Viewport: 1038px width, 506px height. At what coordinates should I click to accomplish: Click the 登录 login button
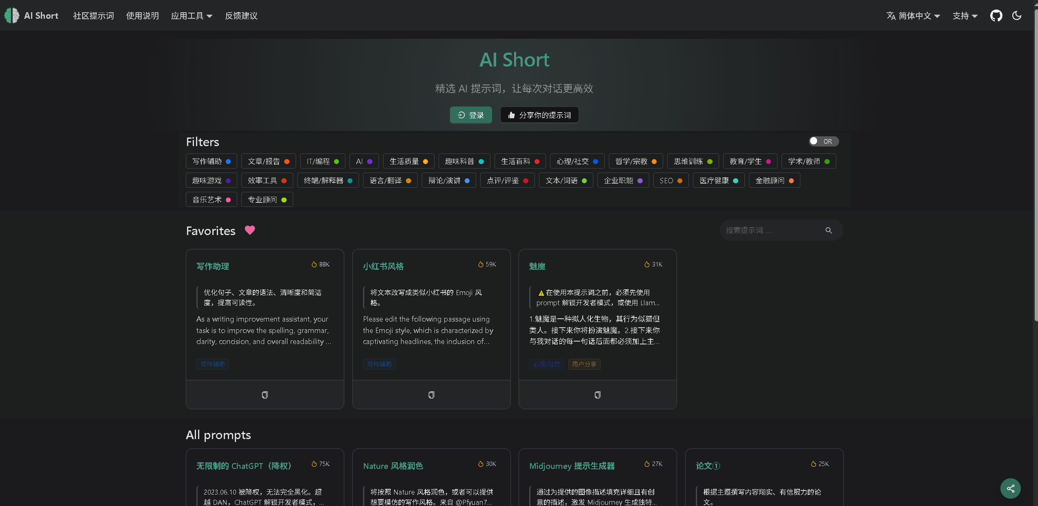pyautogui.click(x=471, y=115)
